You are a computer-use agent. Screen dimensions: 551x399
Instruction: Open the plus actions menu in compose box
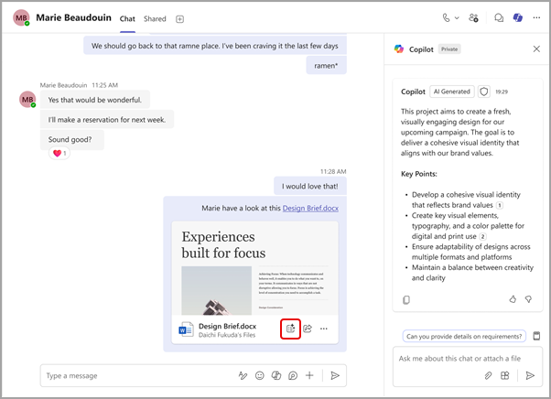309,375
